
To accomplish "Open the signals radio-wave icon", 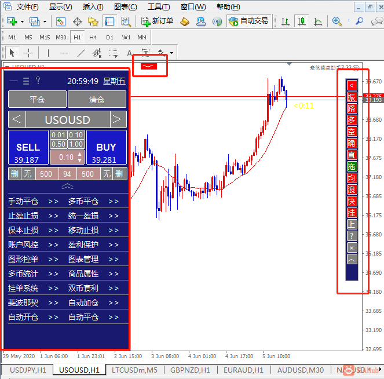I will tap(217, 21).
